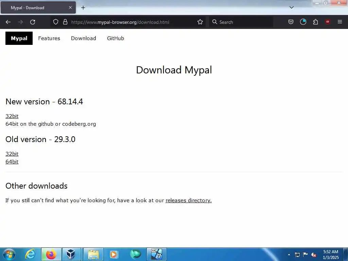This screenshot has height=261, width=348.
Task: Open Windows Explorer folder in taskbar
Action: [93, 254]
